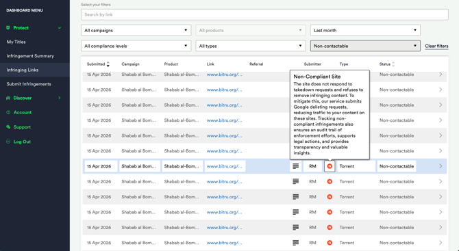The width and height of the screenshot is (459, 251).
Task: Open details chevron of row just above highlighted row
Action: 441,150
